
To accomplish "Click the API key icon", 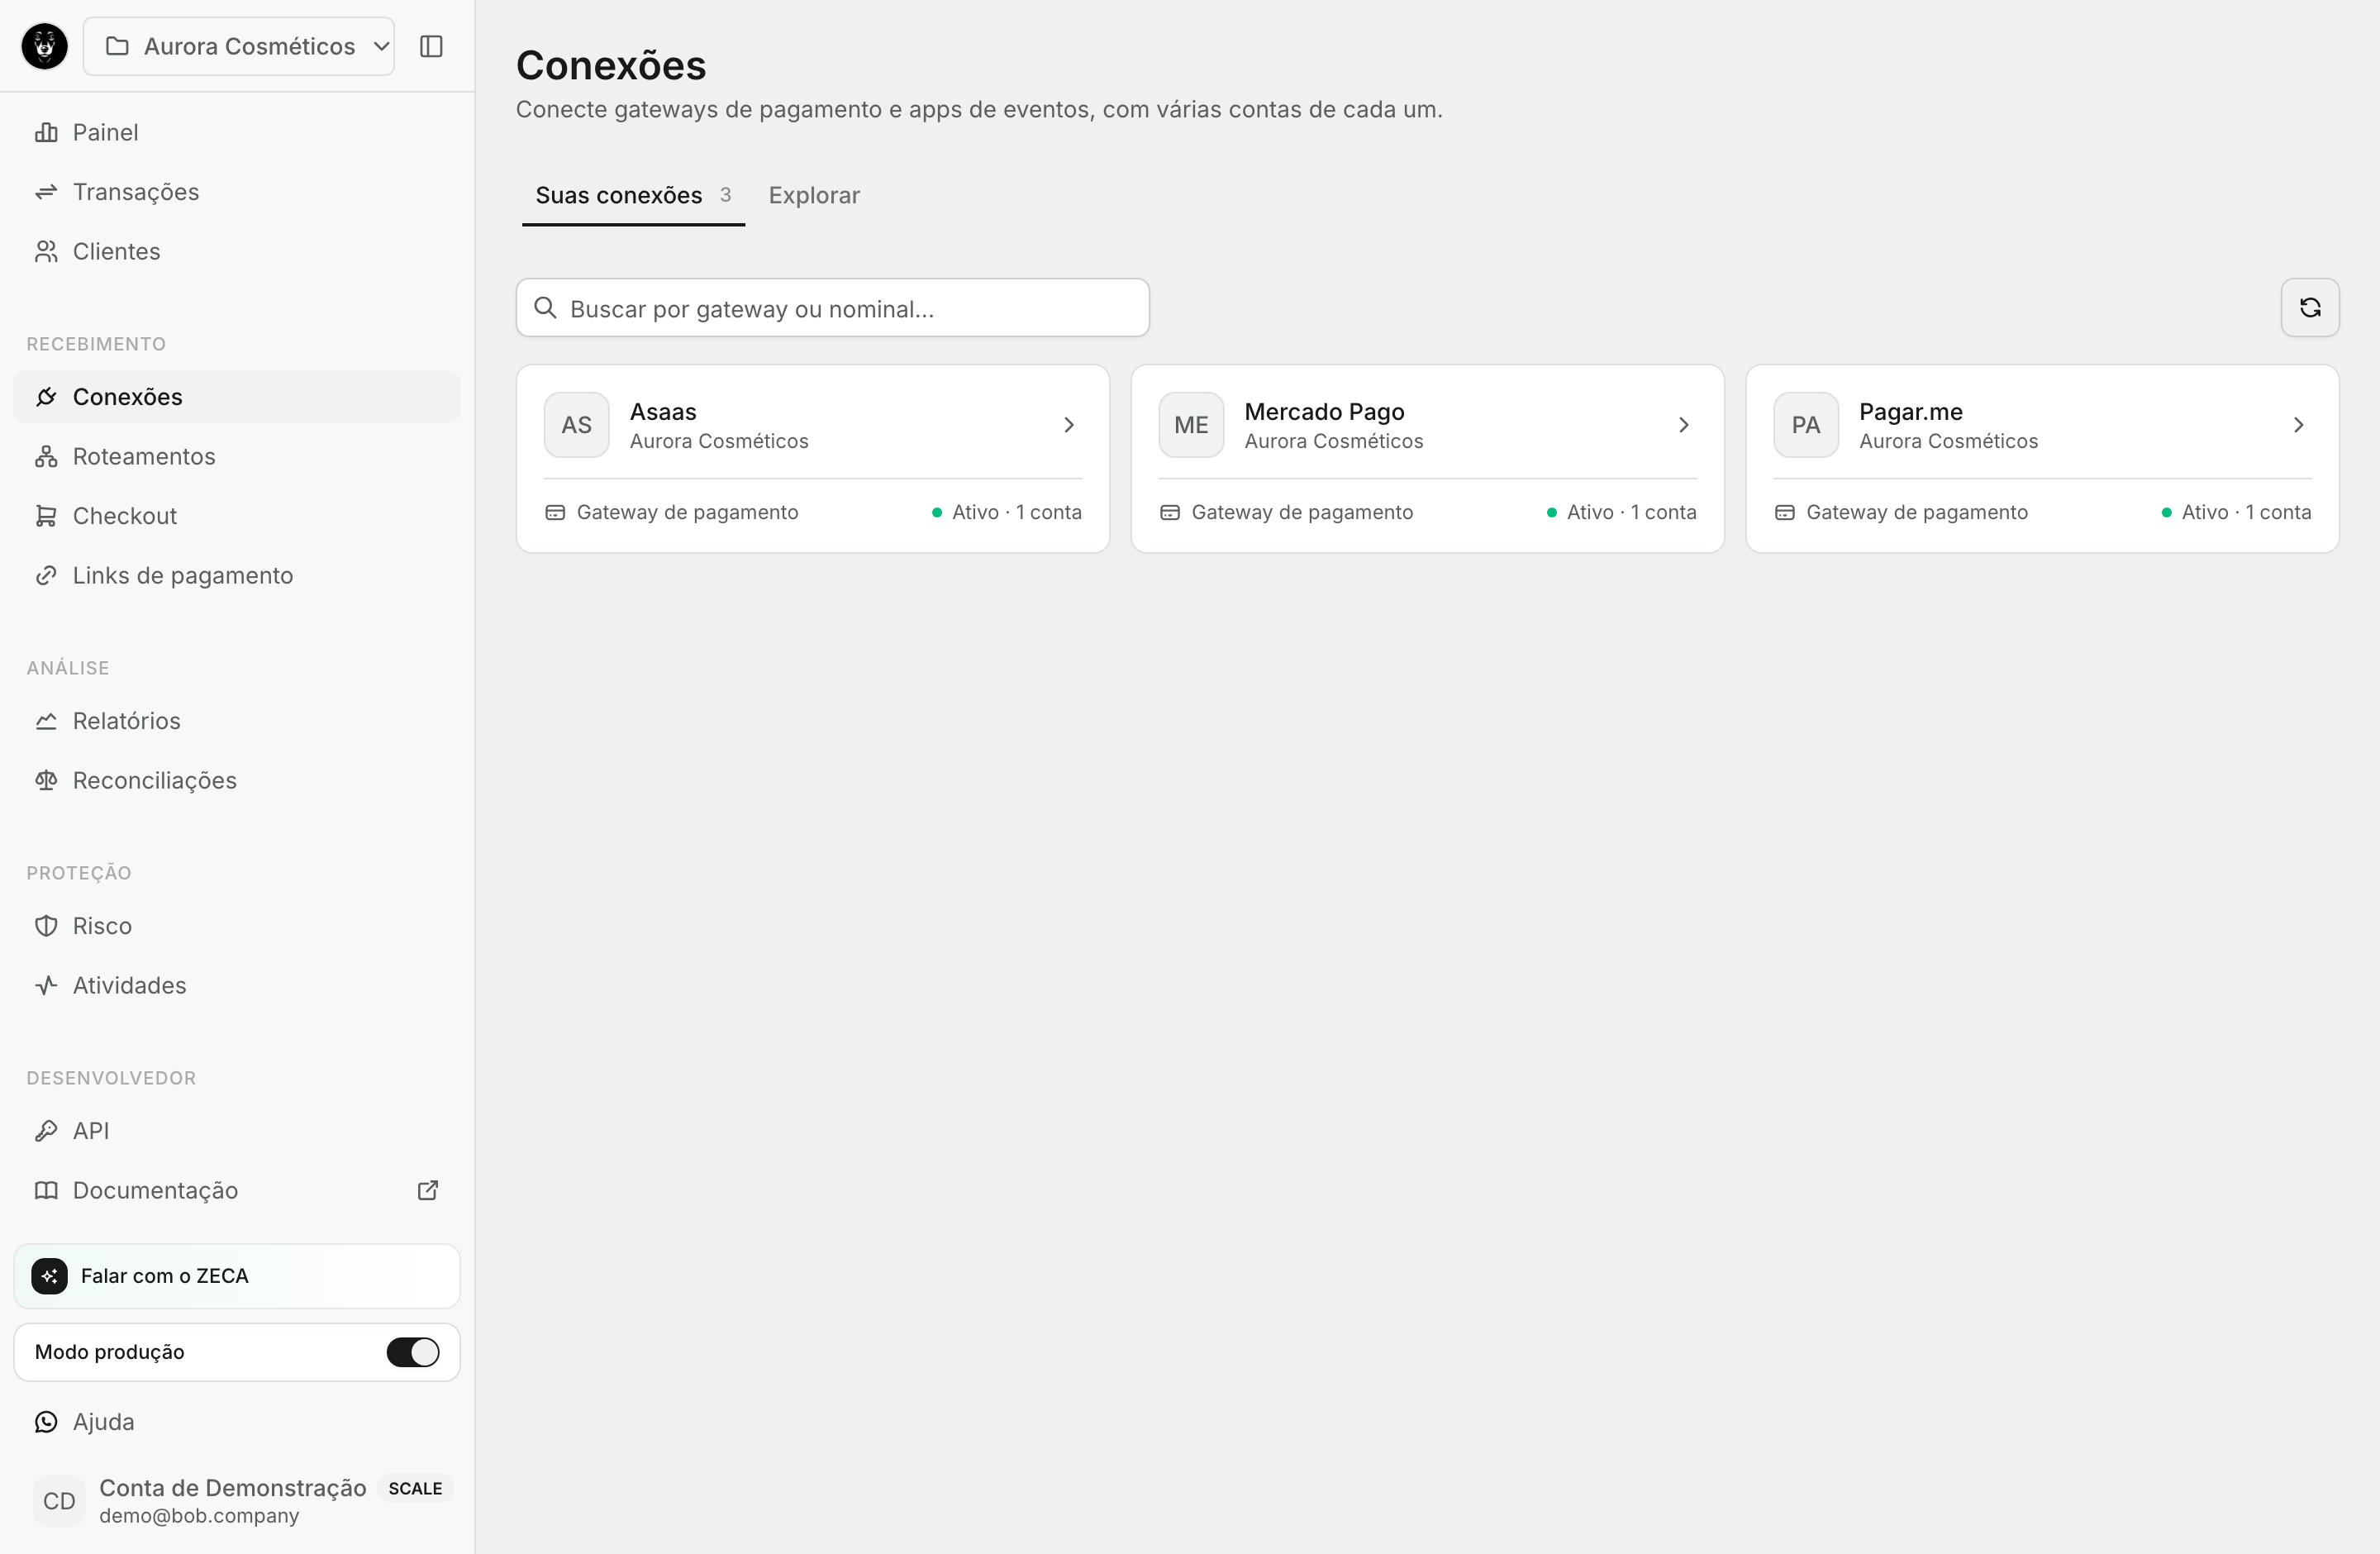I will point(46,1131).
